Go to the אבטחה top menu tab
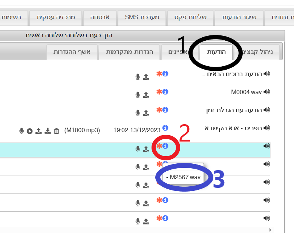This screenshot has height=233, width=294. [x=100, y=17]
